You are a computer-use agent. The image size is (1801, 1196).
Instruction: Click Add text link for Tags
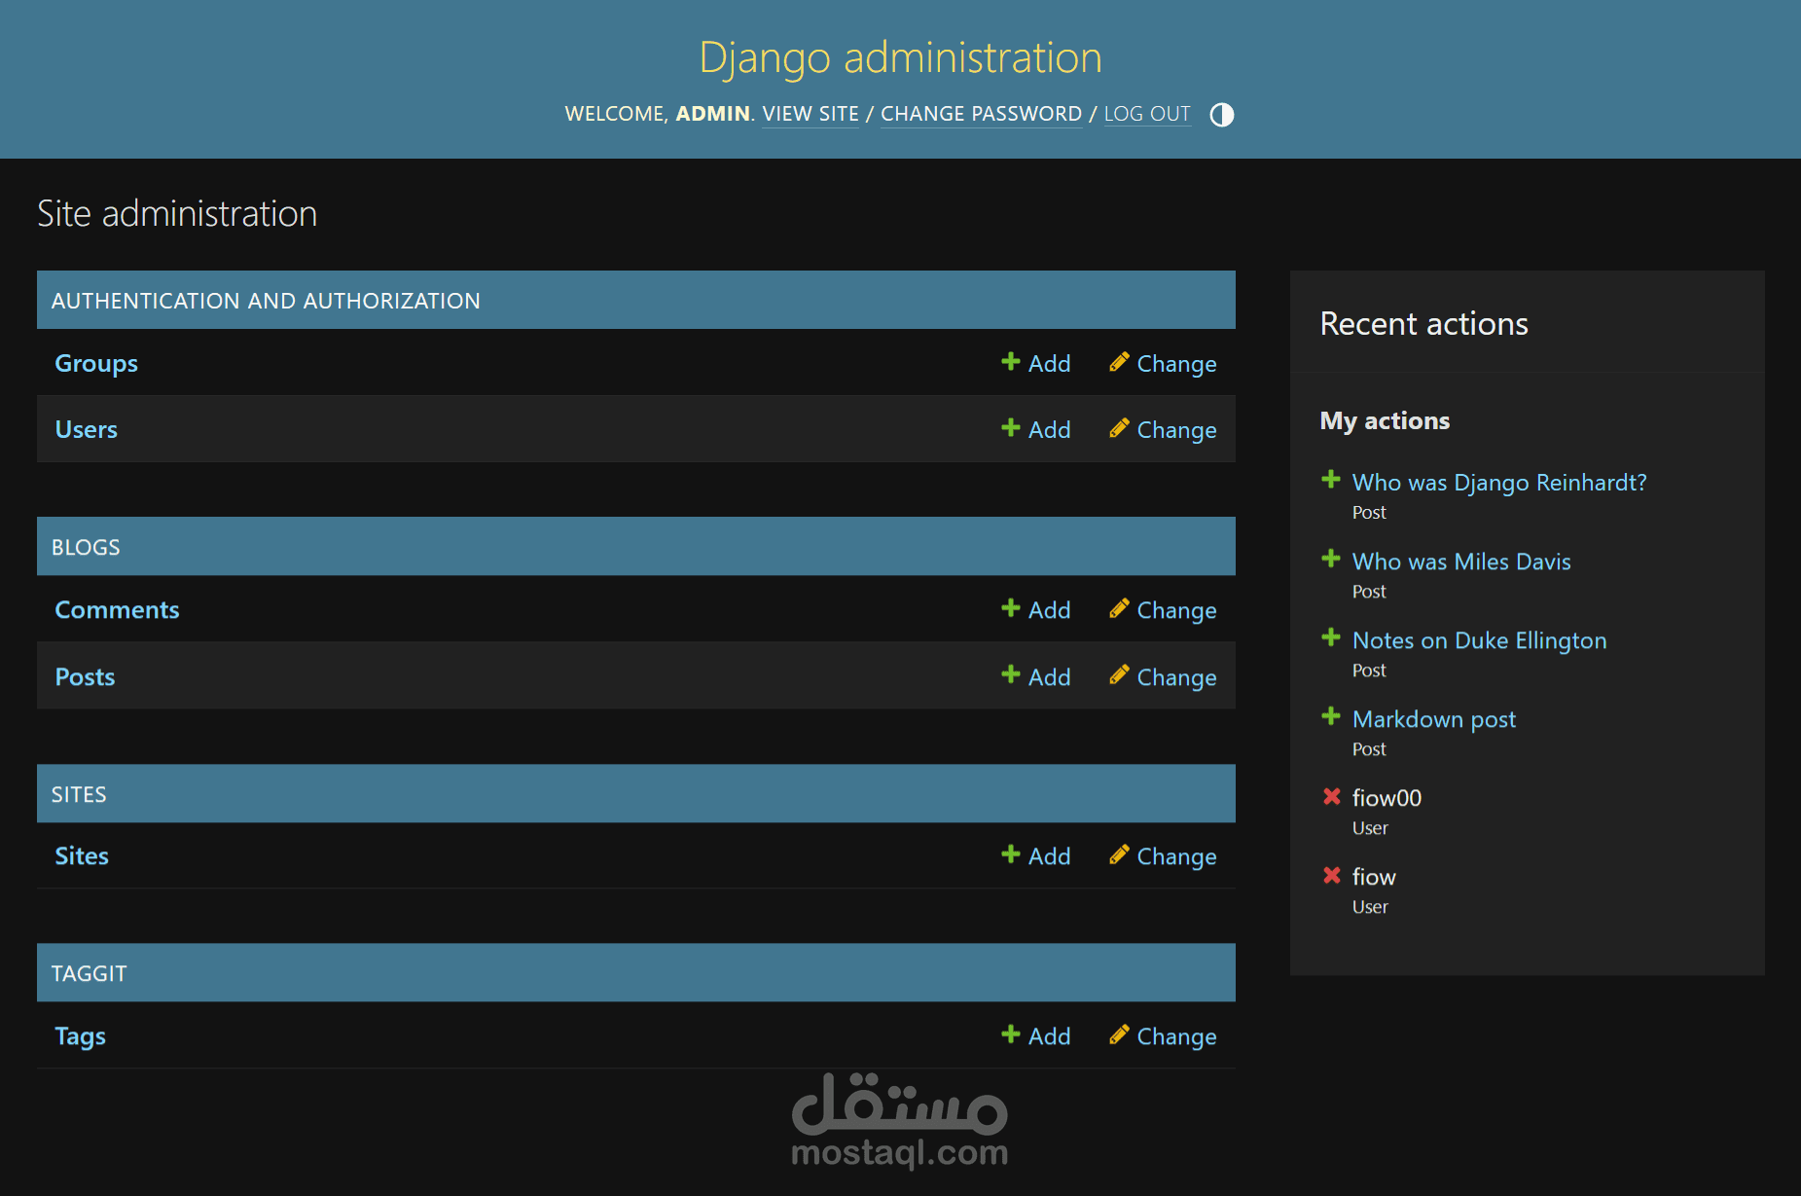tap(1050, 1035)
